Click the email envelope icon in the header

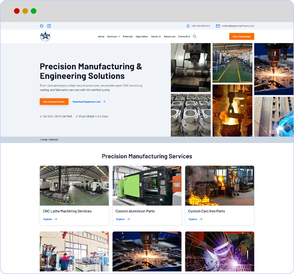coord(218,26)
